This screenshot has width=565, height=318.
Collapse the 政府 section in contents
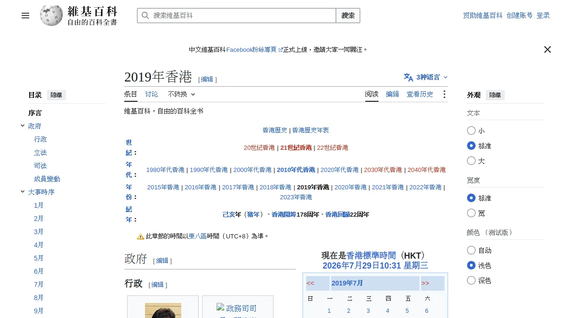pyautogui.click(x=23, y=126)
